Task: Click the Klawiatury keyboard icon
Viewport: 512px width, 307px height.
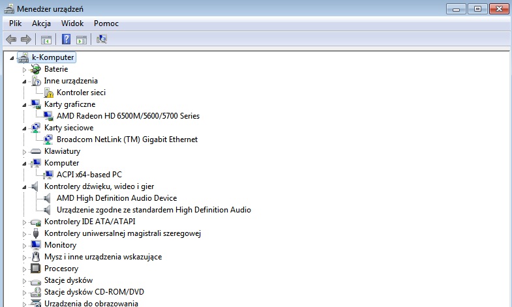Action: point(35,151)
